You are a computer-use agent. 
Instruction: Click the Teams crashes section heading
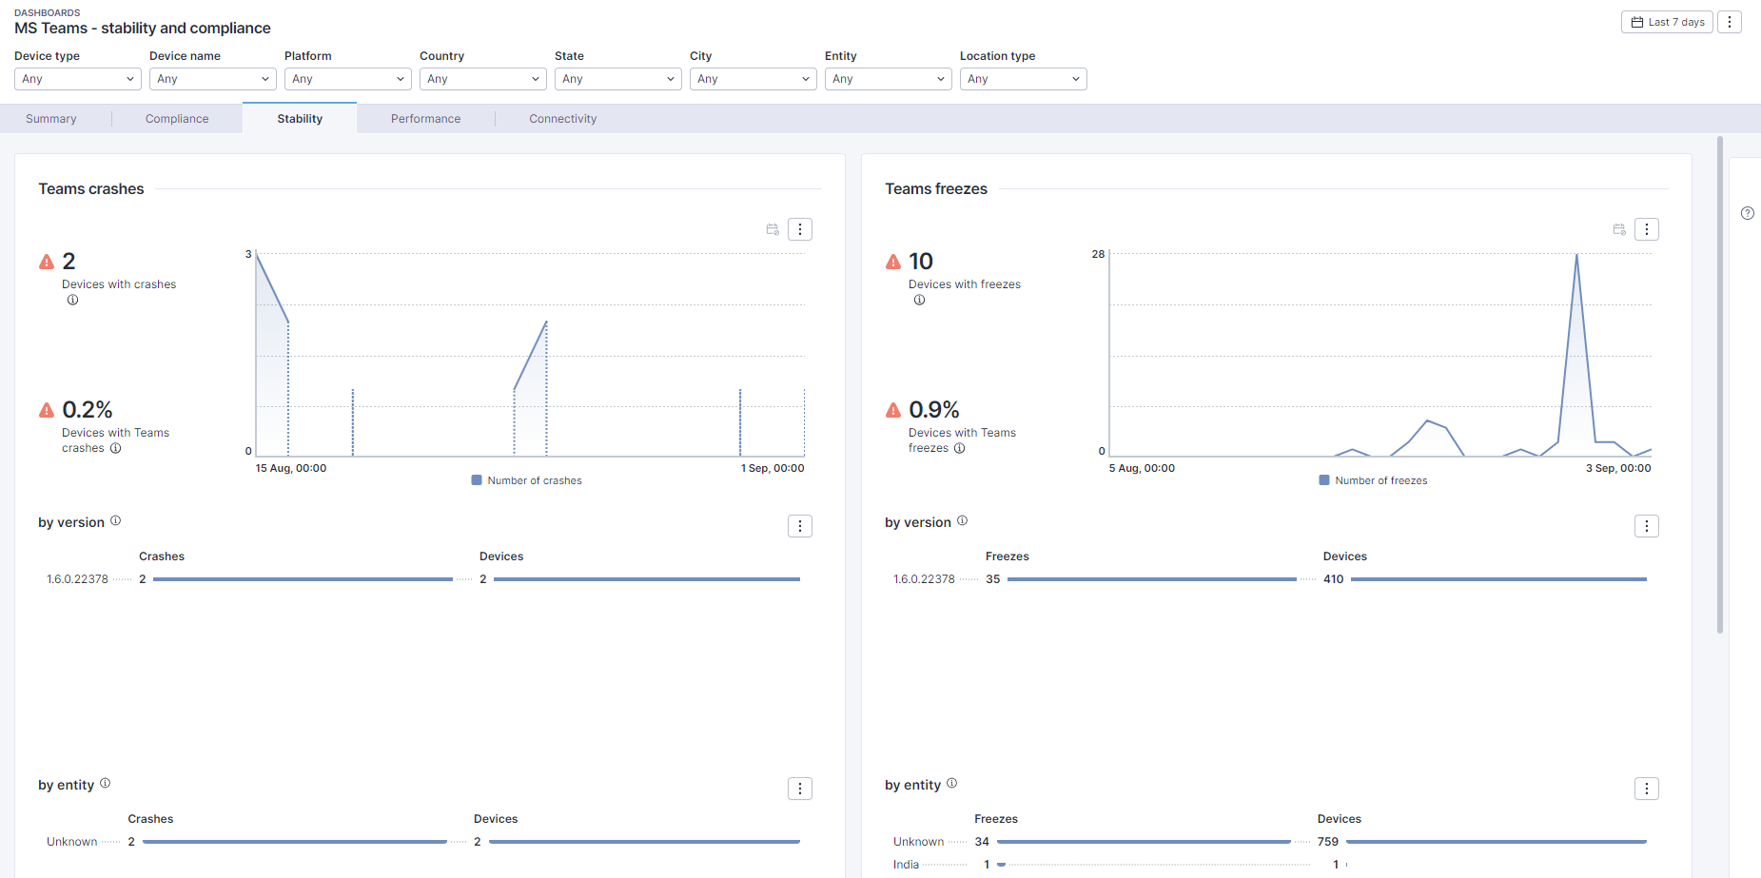click(91, 189)
